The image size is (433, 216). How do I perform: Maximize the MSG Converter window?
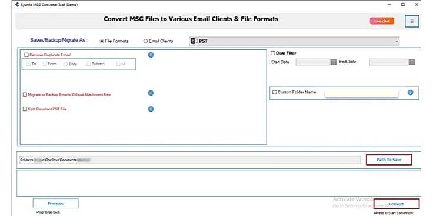coord(403,5)
